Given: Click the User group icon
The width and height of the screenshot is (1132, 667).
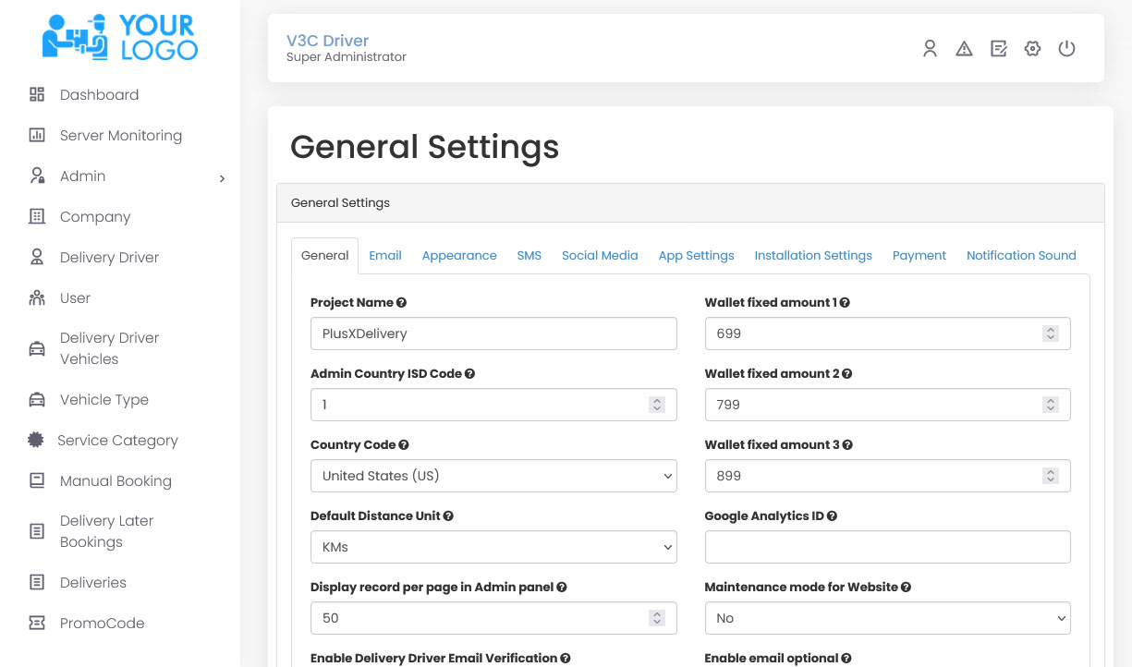Looking at the screenshot, I should click(x=37, y=297).
